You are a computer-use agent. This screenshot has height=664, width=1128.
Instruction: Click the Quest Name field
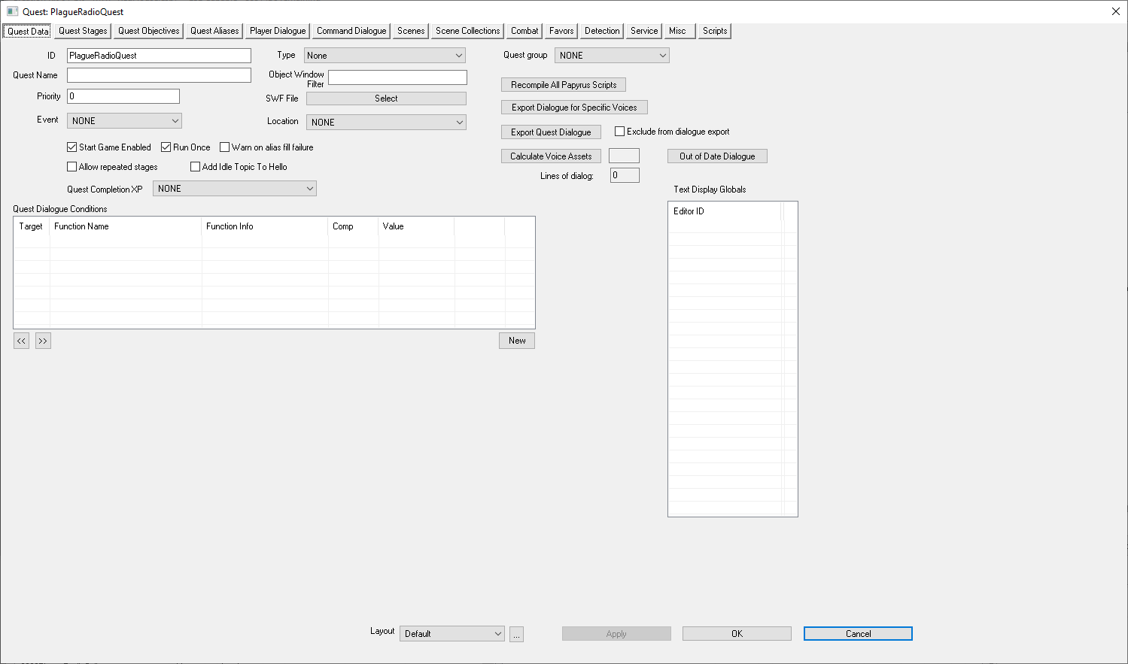coord(159,75)
